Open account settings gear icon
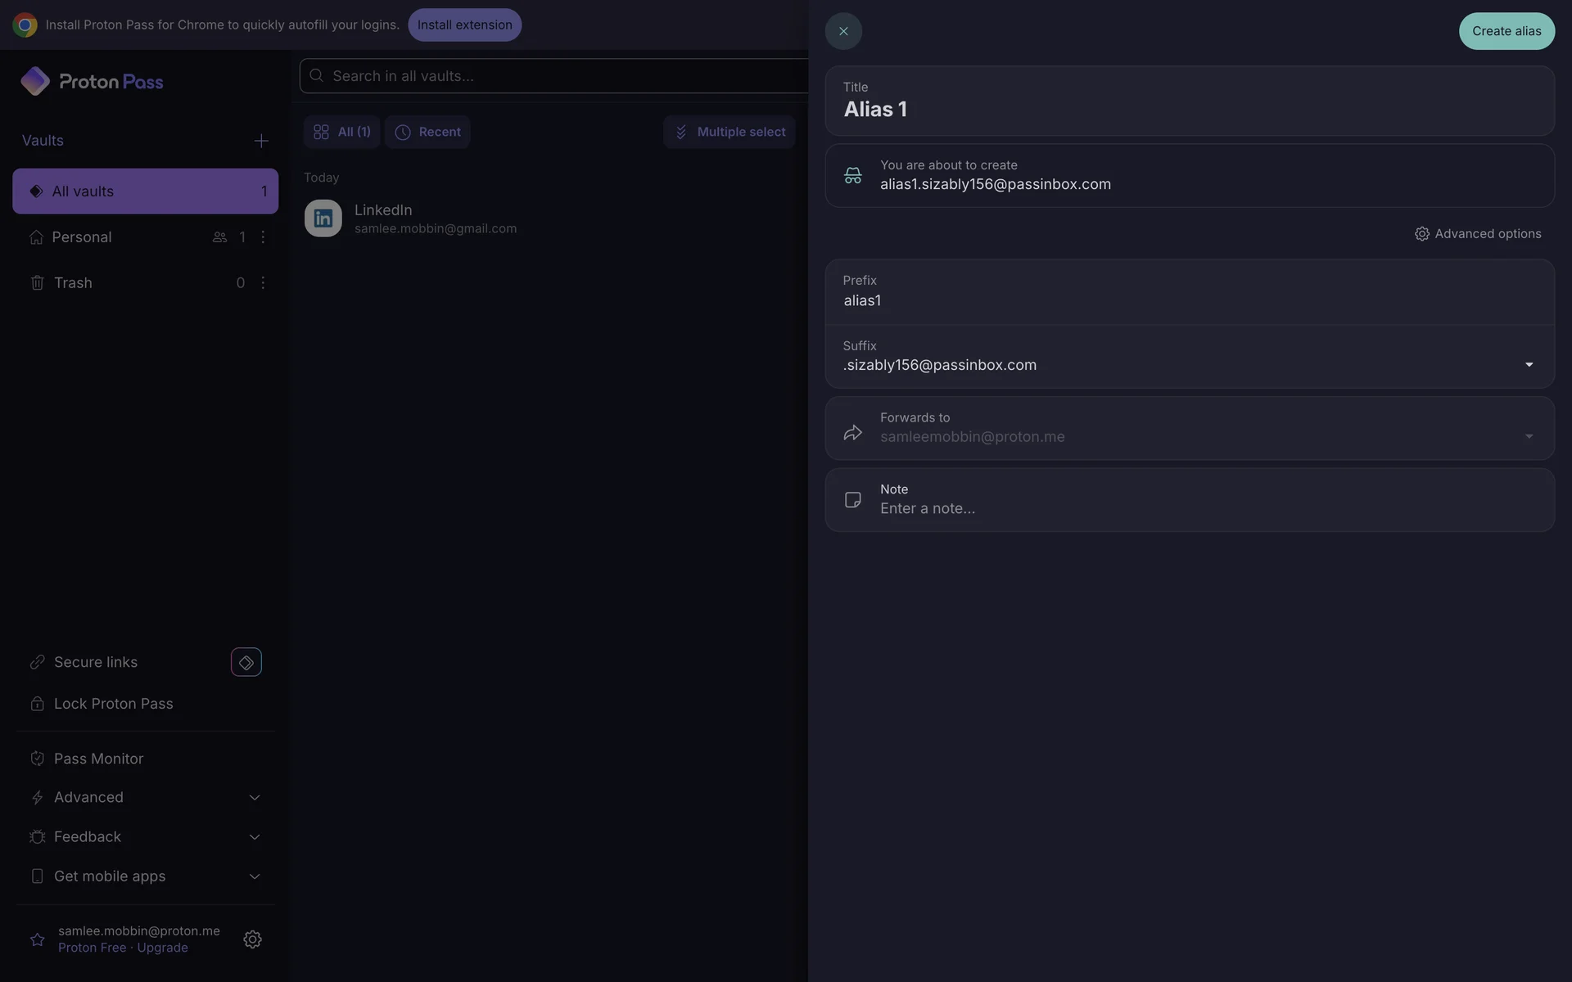Image resolution: width=1572 pixels, height=982 pixels. (252, 939)
